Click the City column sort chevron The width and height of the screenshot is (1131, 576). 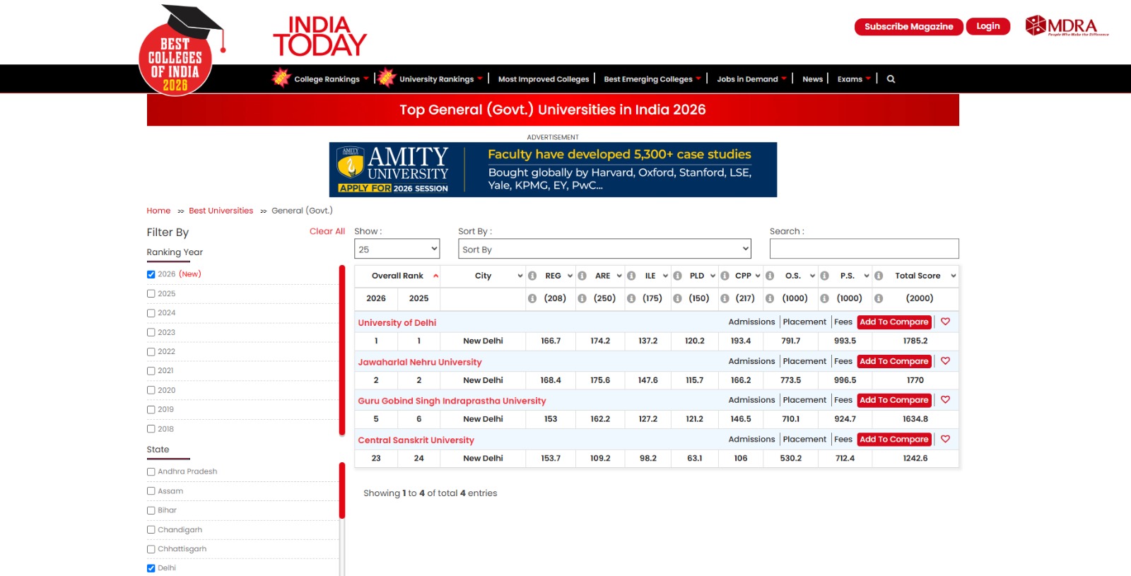point(520,276)
